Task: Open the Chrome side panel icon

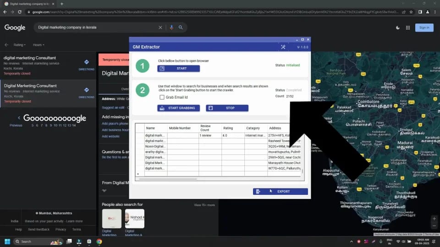Action: (420, 12)
